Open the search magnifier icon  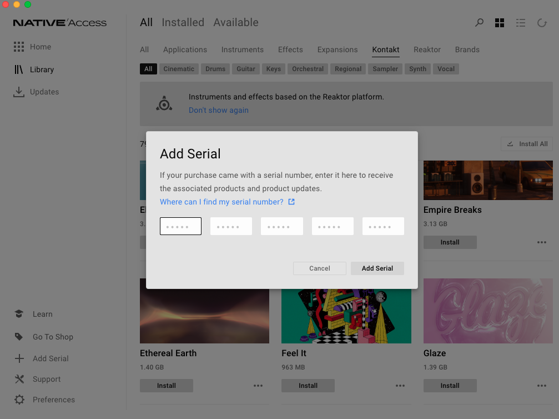479,23
